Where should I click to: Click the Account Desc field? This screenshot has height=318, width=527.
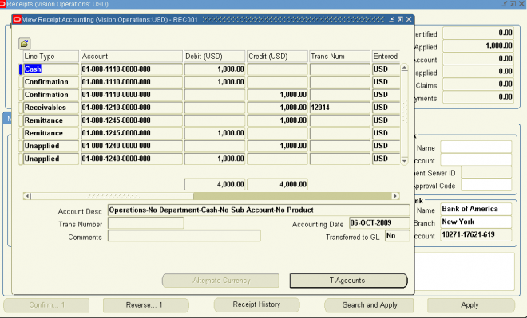point(259,210)
